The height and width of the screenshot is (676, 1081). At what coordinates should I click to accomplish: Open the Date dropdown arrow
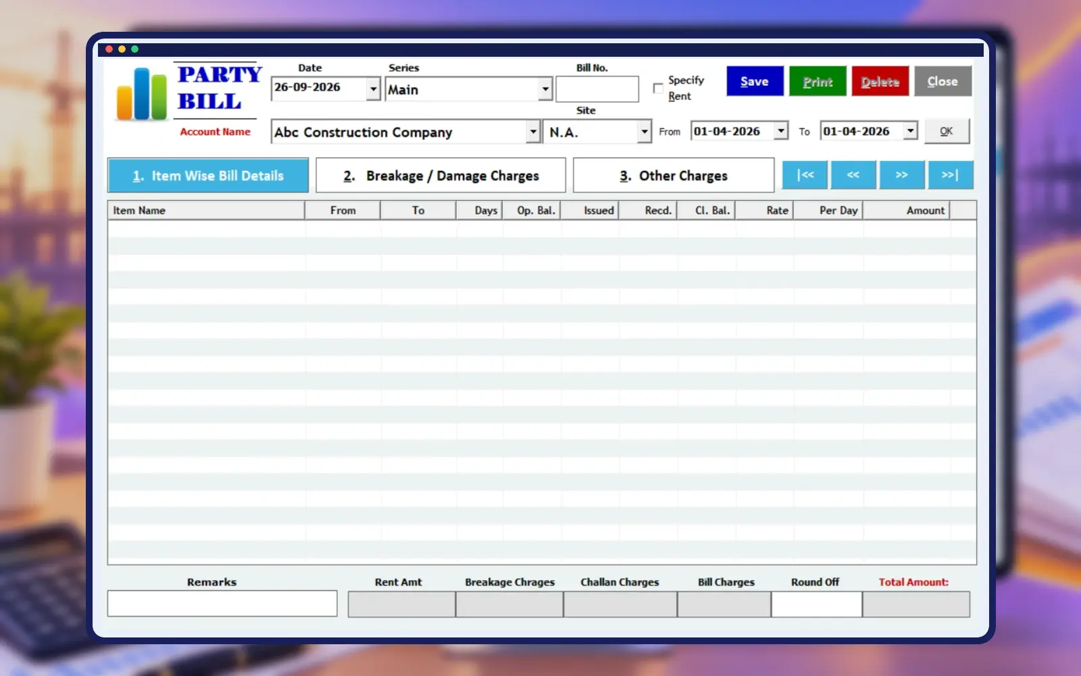373,89
